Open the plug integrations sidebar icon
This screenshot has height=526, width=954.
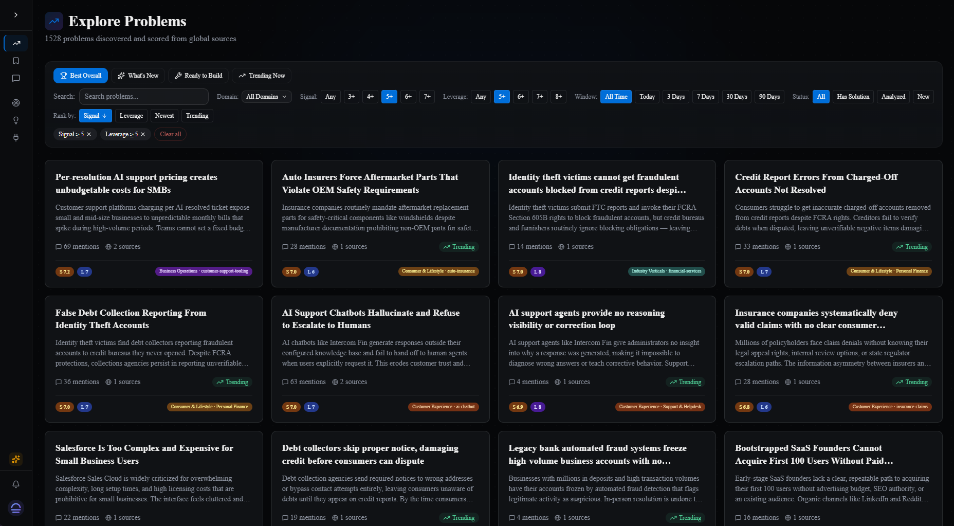tap(16, 137)
